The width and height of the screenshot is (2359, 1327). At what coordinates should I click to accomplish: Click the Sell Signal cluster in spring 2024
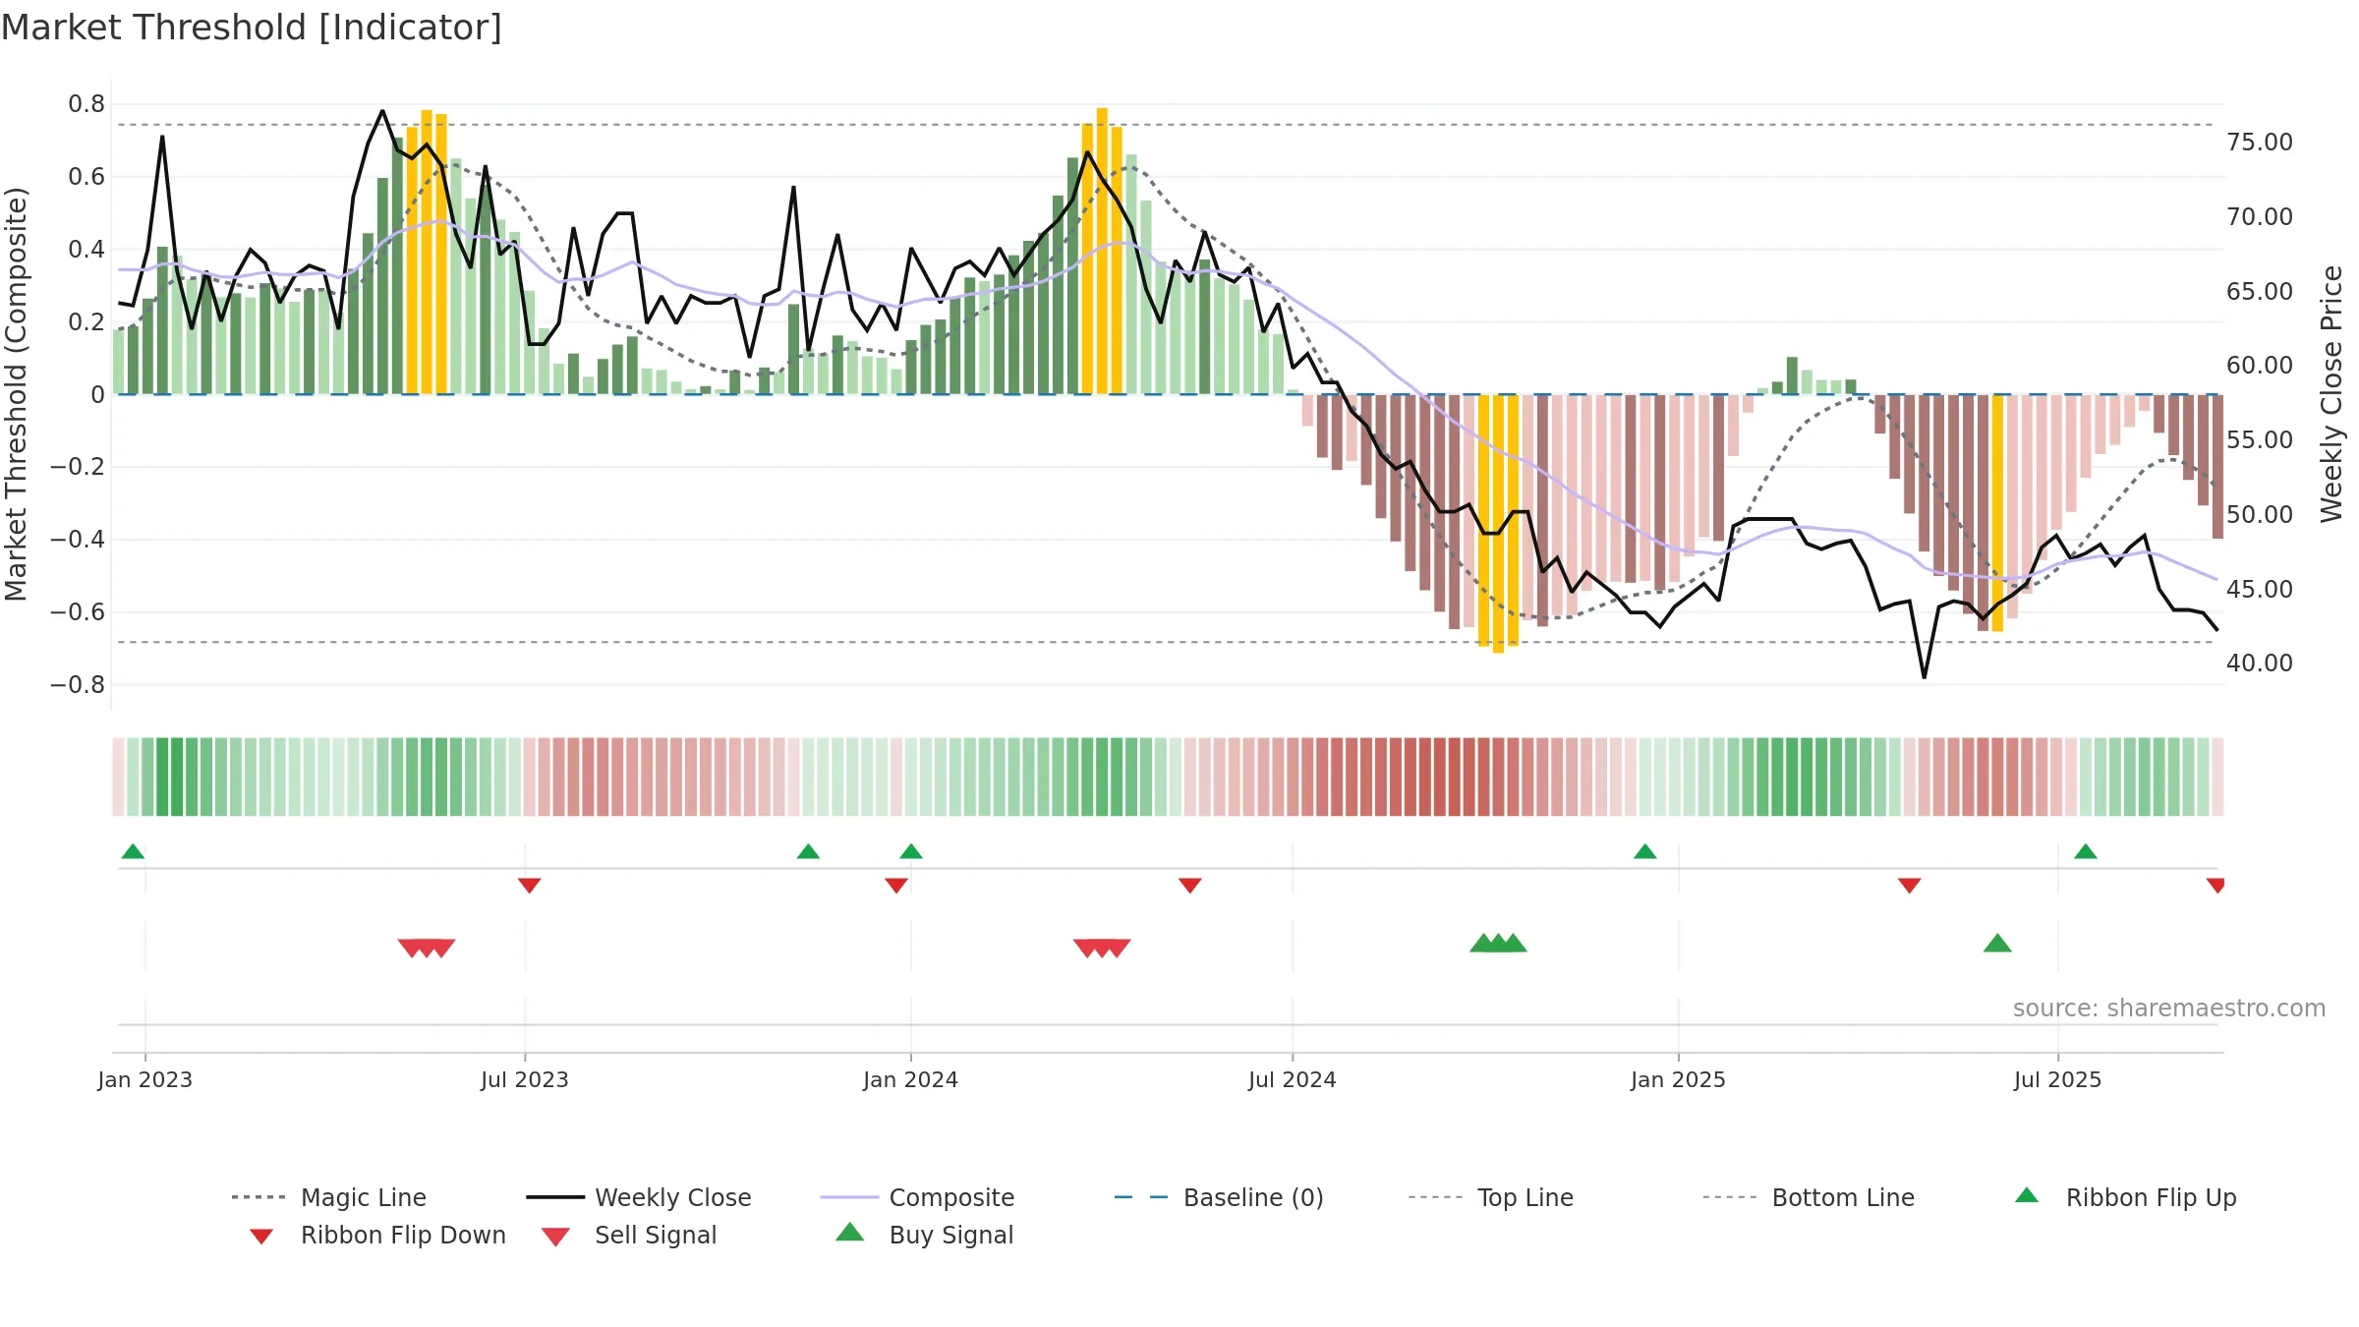pos(1102,949)
